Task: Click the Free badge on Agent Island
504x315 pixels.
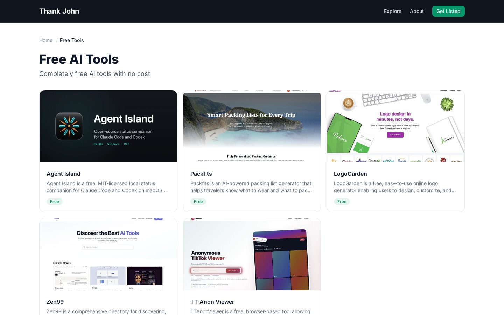Action: (55, 202)
